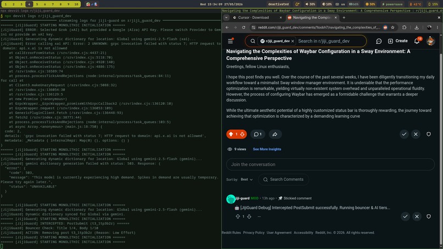The height and width of the screenshot is (249, 443).
Task: Open Reddit chat icon
Action: 379,41
